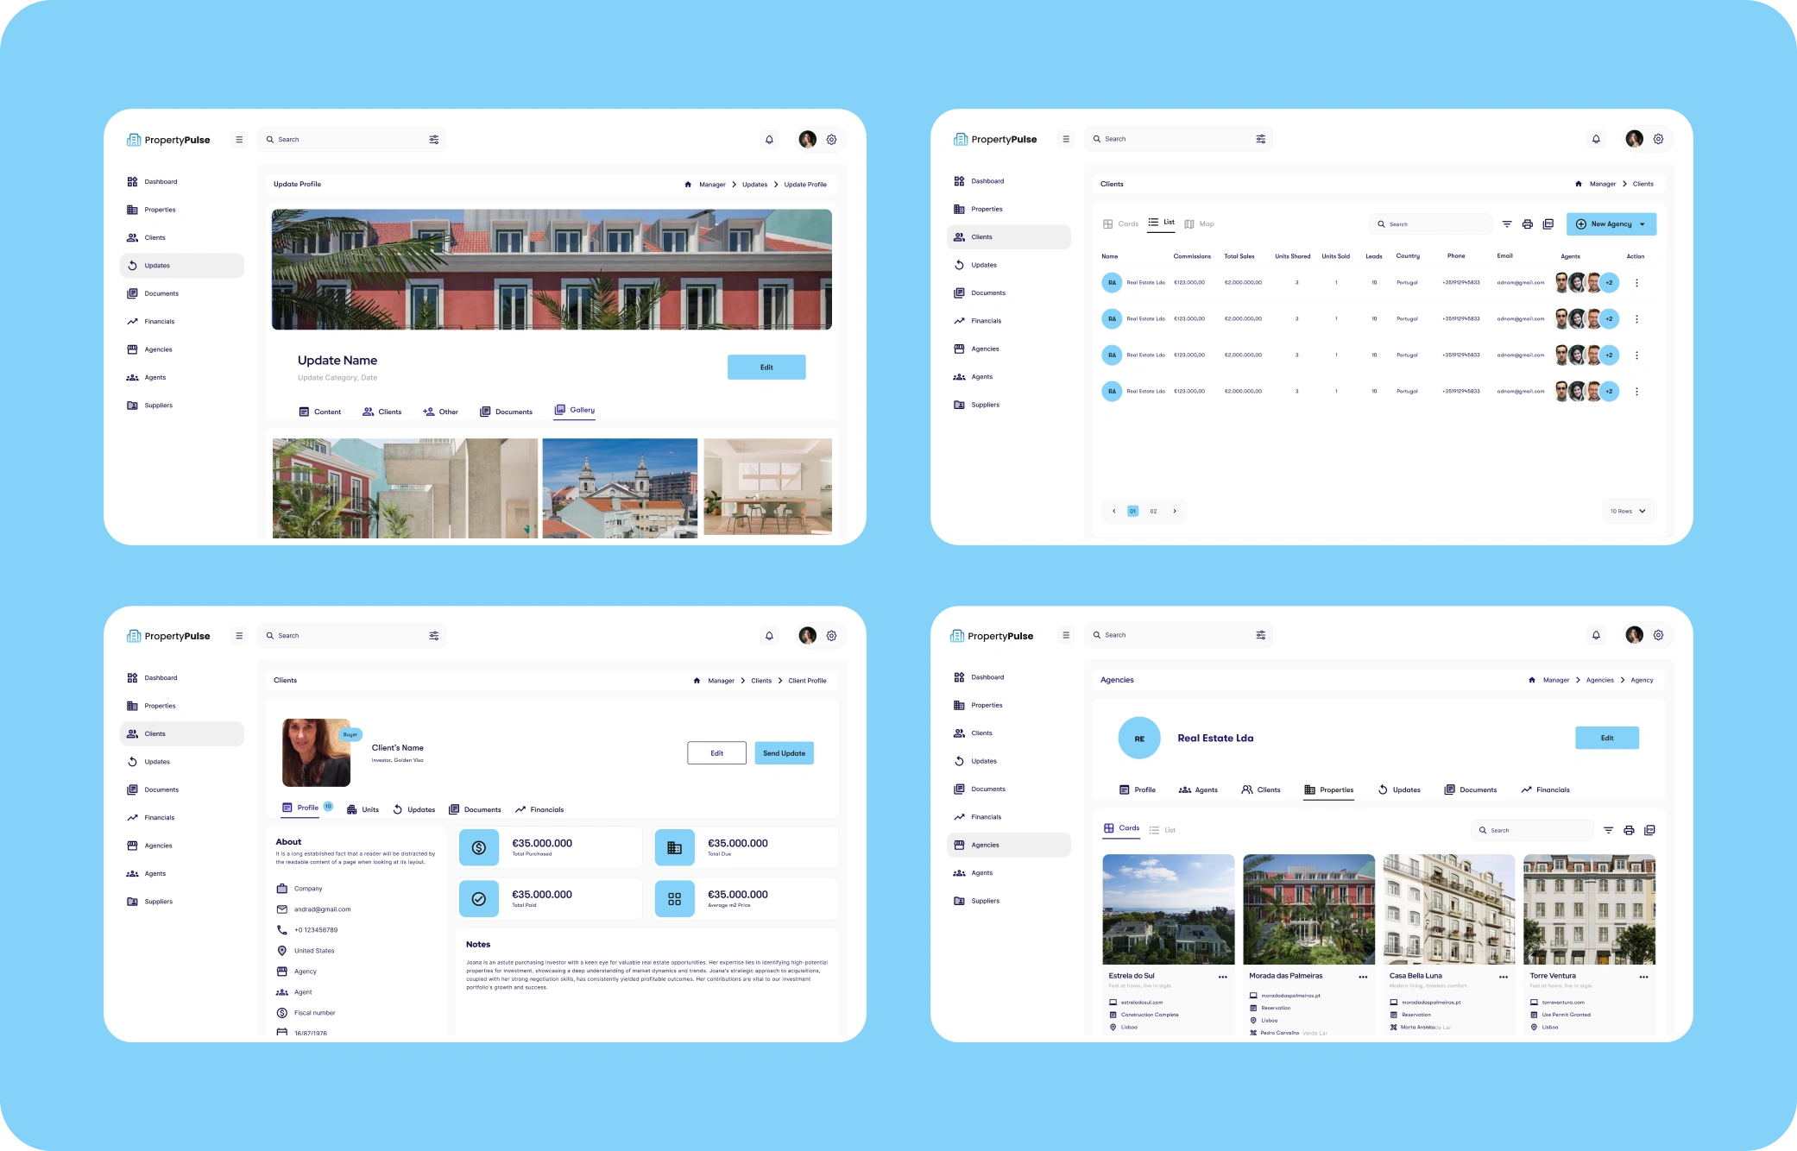The width and height of the screenshot is (1797, 1151).
Task: Click the search field in Agencies cards toolbar
Action: (1532, 830)
